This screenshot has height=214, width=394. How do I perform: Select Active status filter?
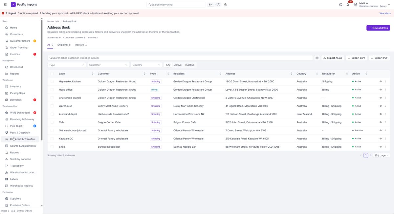(x=178, y=65)
